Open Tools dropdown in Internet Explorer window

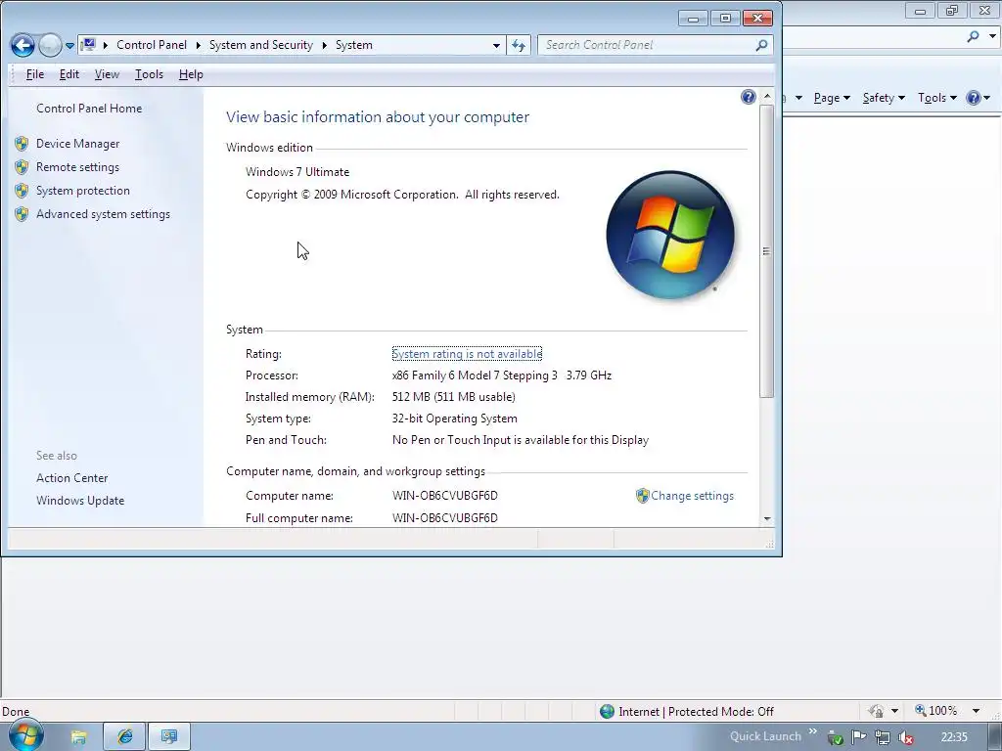pos(936,98)
